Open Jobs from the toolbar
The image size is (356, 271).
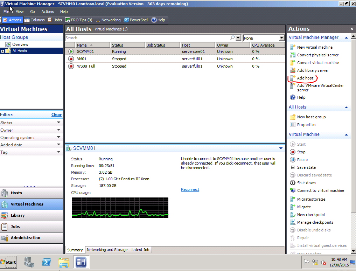tap(55, 20)
